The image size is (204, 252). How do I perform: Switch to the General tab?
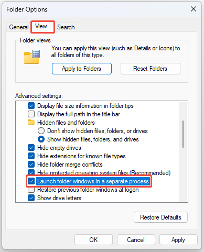click(19, 27)
